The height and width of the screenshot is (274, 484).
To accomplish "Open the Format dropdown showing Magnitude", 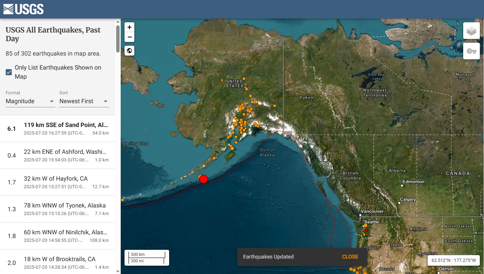I will [x=30, y=101].
